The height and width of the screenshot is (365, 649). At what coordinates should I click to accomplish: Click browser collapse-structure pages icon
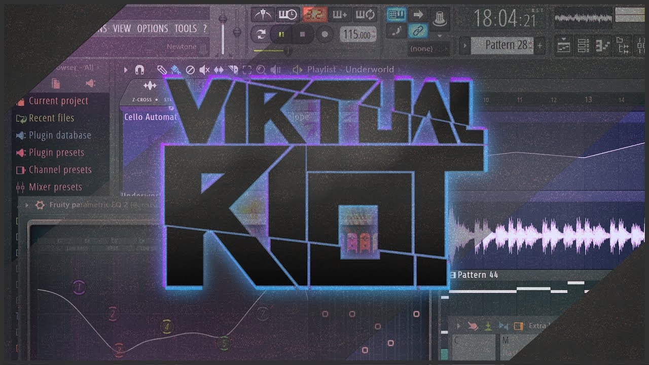pos(56,84)
